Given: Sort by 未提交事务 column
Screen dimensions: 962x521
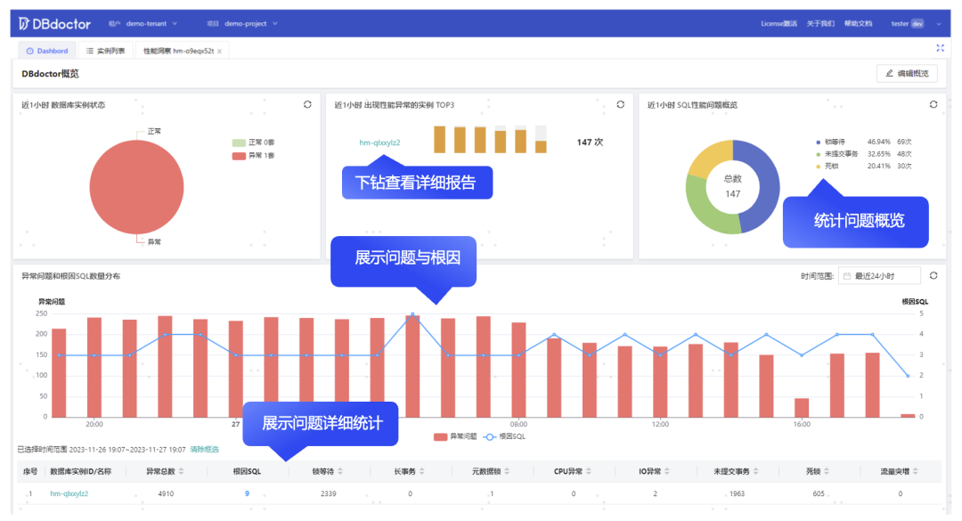Looking at the screenshot, I should [756, 471].
